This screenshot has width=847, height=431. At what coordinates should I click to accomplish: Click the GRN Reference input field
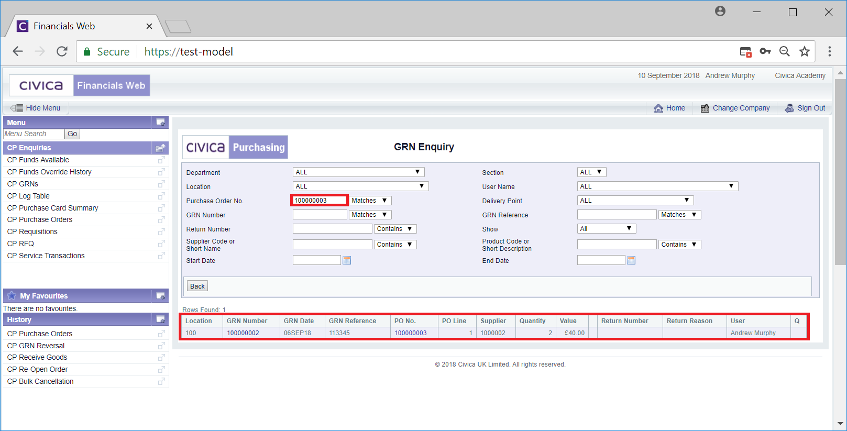click(x=617, y=215)
